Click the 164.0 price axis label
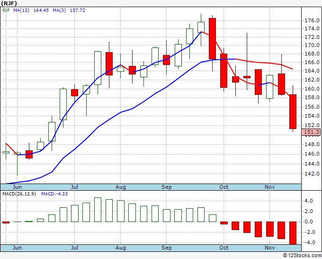The height and width of the screenshot is (259, 322). coord(312,71)
